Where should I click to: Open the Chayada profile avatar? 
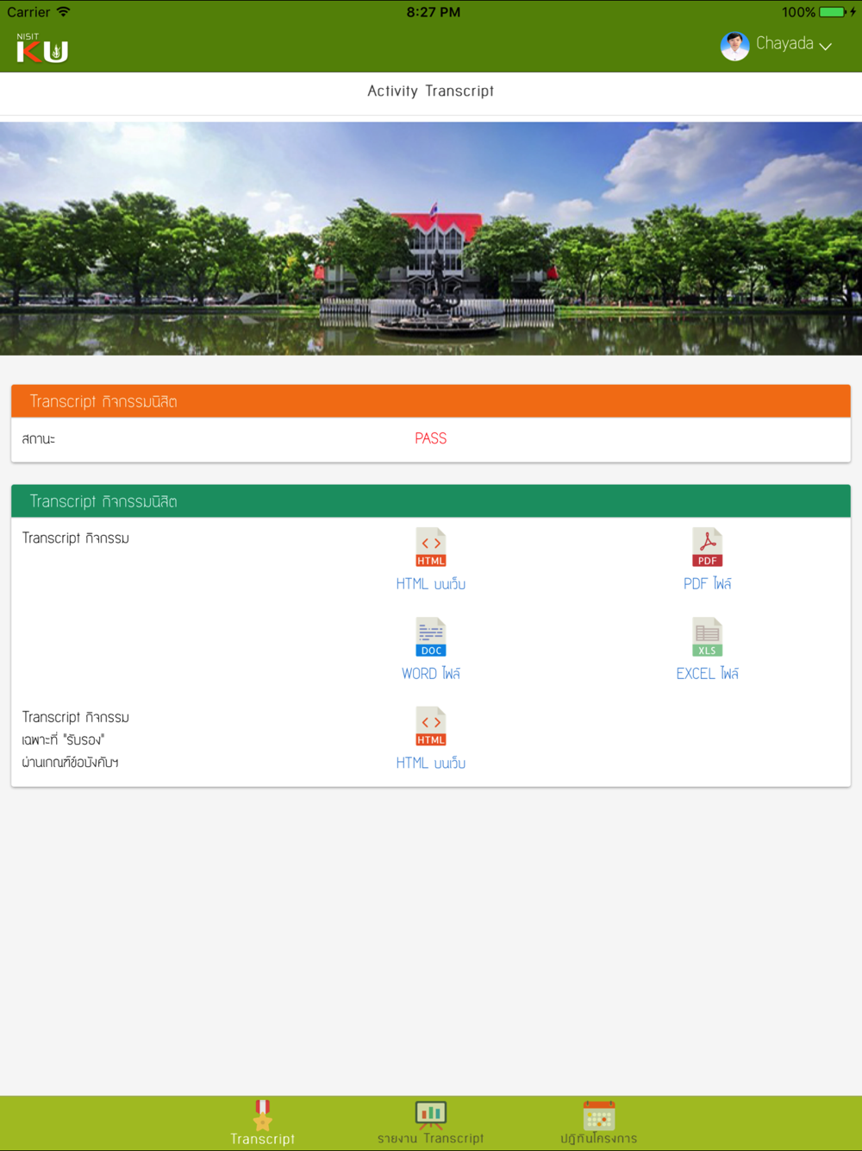pos(734,46)
